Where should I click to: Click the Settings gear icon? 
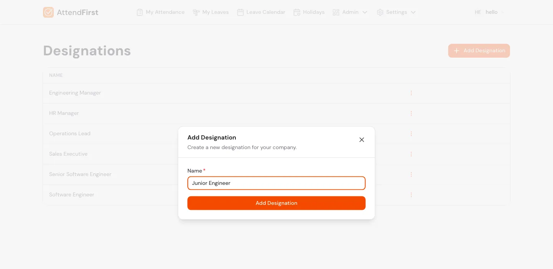click(380, 12)
